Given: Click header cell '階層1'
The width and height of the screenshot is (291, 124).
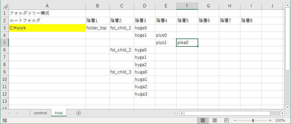Looking at the screenshot, I should (x=97, y=21).
